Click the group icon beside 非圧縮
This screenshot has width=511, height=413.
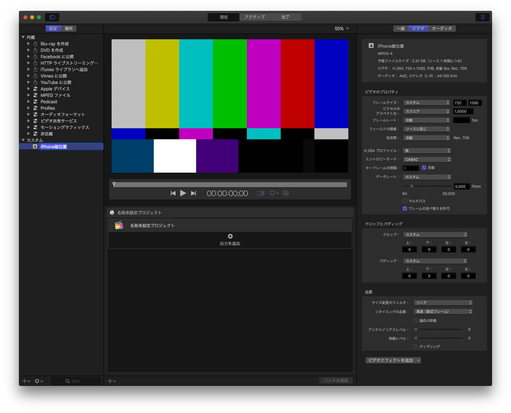[x=35, y=134]
